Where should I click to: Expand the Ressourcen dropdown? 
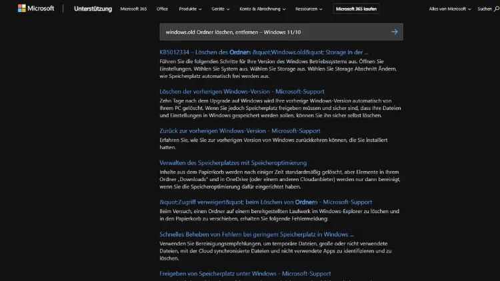[x=309, y=9]
